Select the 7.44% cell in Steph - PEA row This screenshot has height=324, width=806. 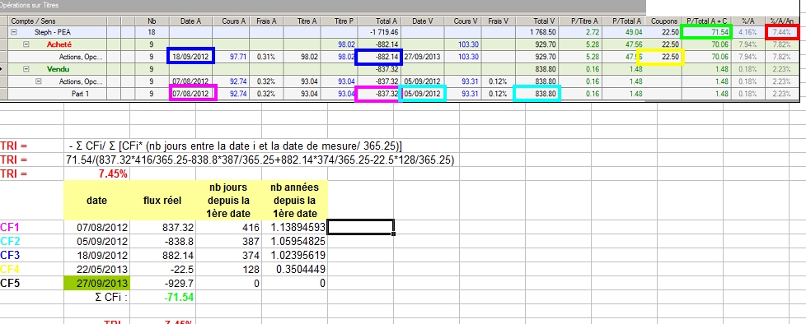(782, 32)
